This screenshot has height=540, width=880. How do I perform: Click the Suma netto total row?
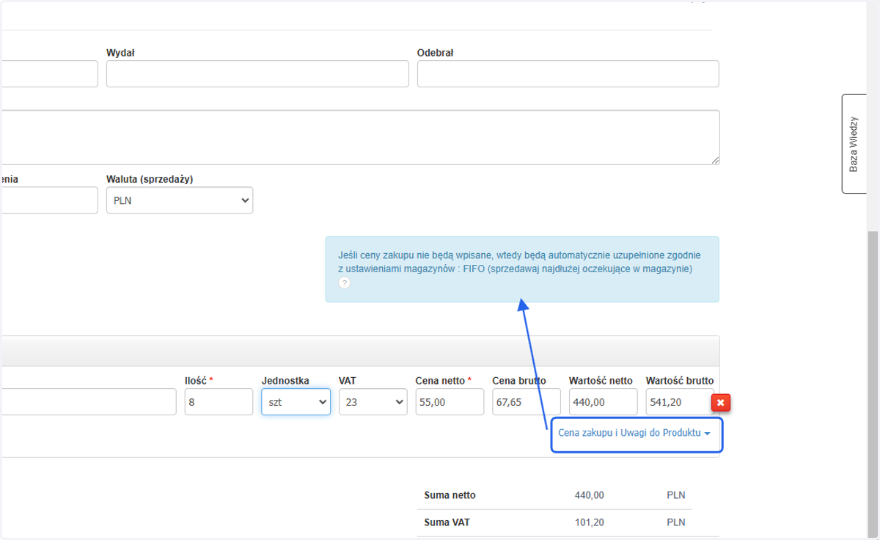[x=554, y=495]
